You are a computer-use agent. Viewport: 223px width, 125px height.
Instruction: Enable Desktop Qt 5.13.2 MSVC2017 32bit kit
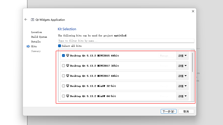click(63, 66)
